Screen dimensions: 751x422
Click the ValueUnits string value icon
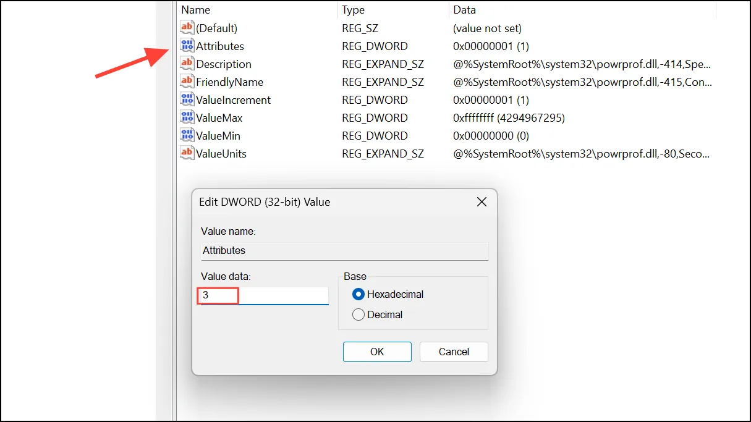coord(187,153)
